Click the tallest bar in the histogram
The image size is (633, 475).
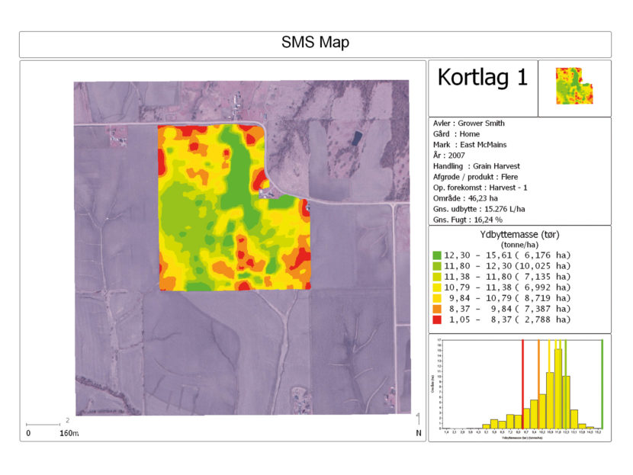click(558, 388)
